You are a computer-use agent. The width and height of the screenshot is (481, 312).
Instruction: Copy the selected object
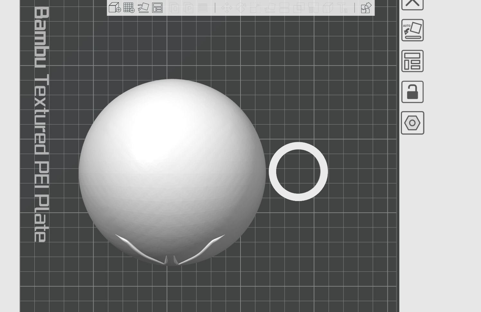click(x=174, y=8)
